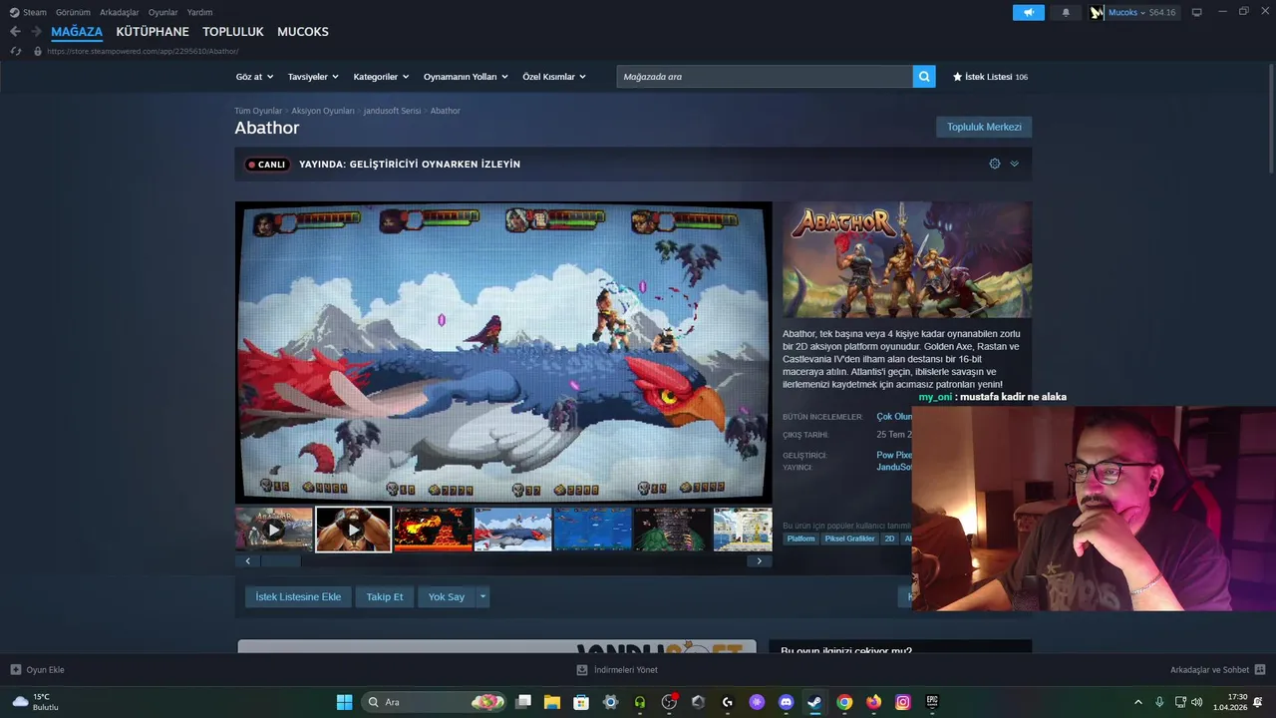1276x718 pixels.
Task: Click the Windows taskbar Ara search box
Action: [432, 702]
